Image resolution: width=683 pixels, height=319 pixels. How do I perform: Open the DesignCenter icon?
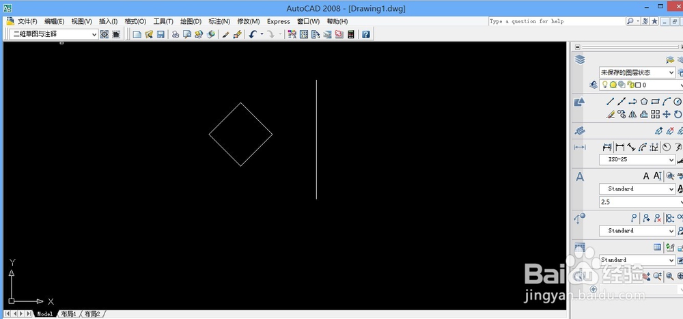point(304,34)
